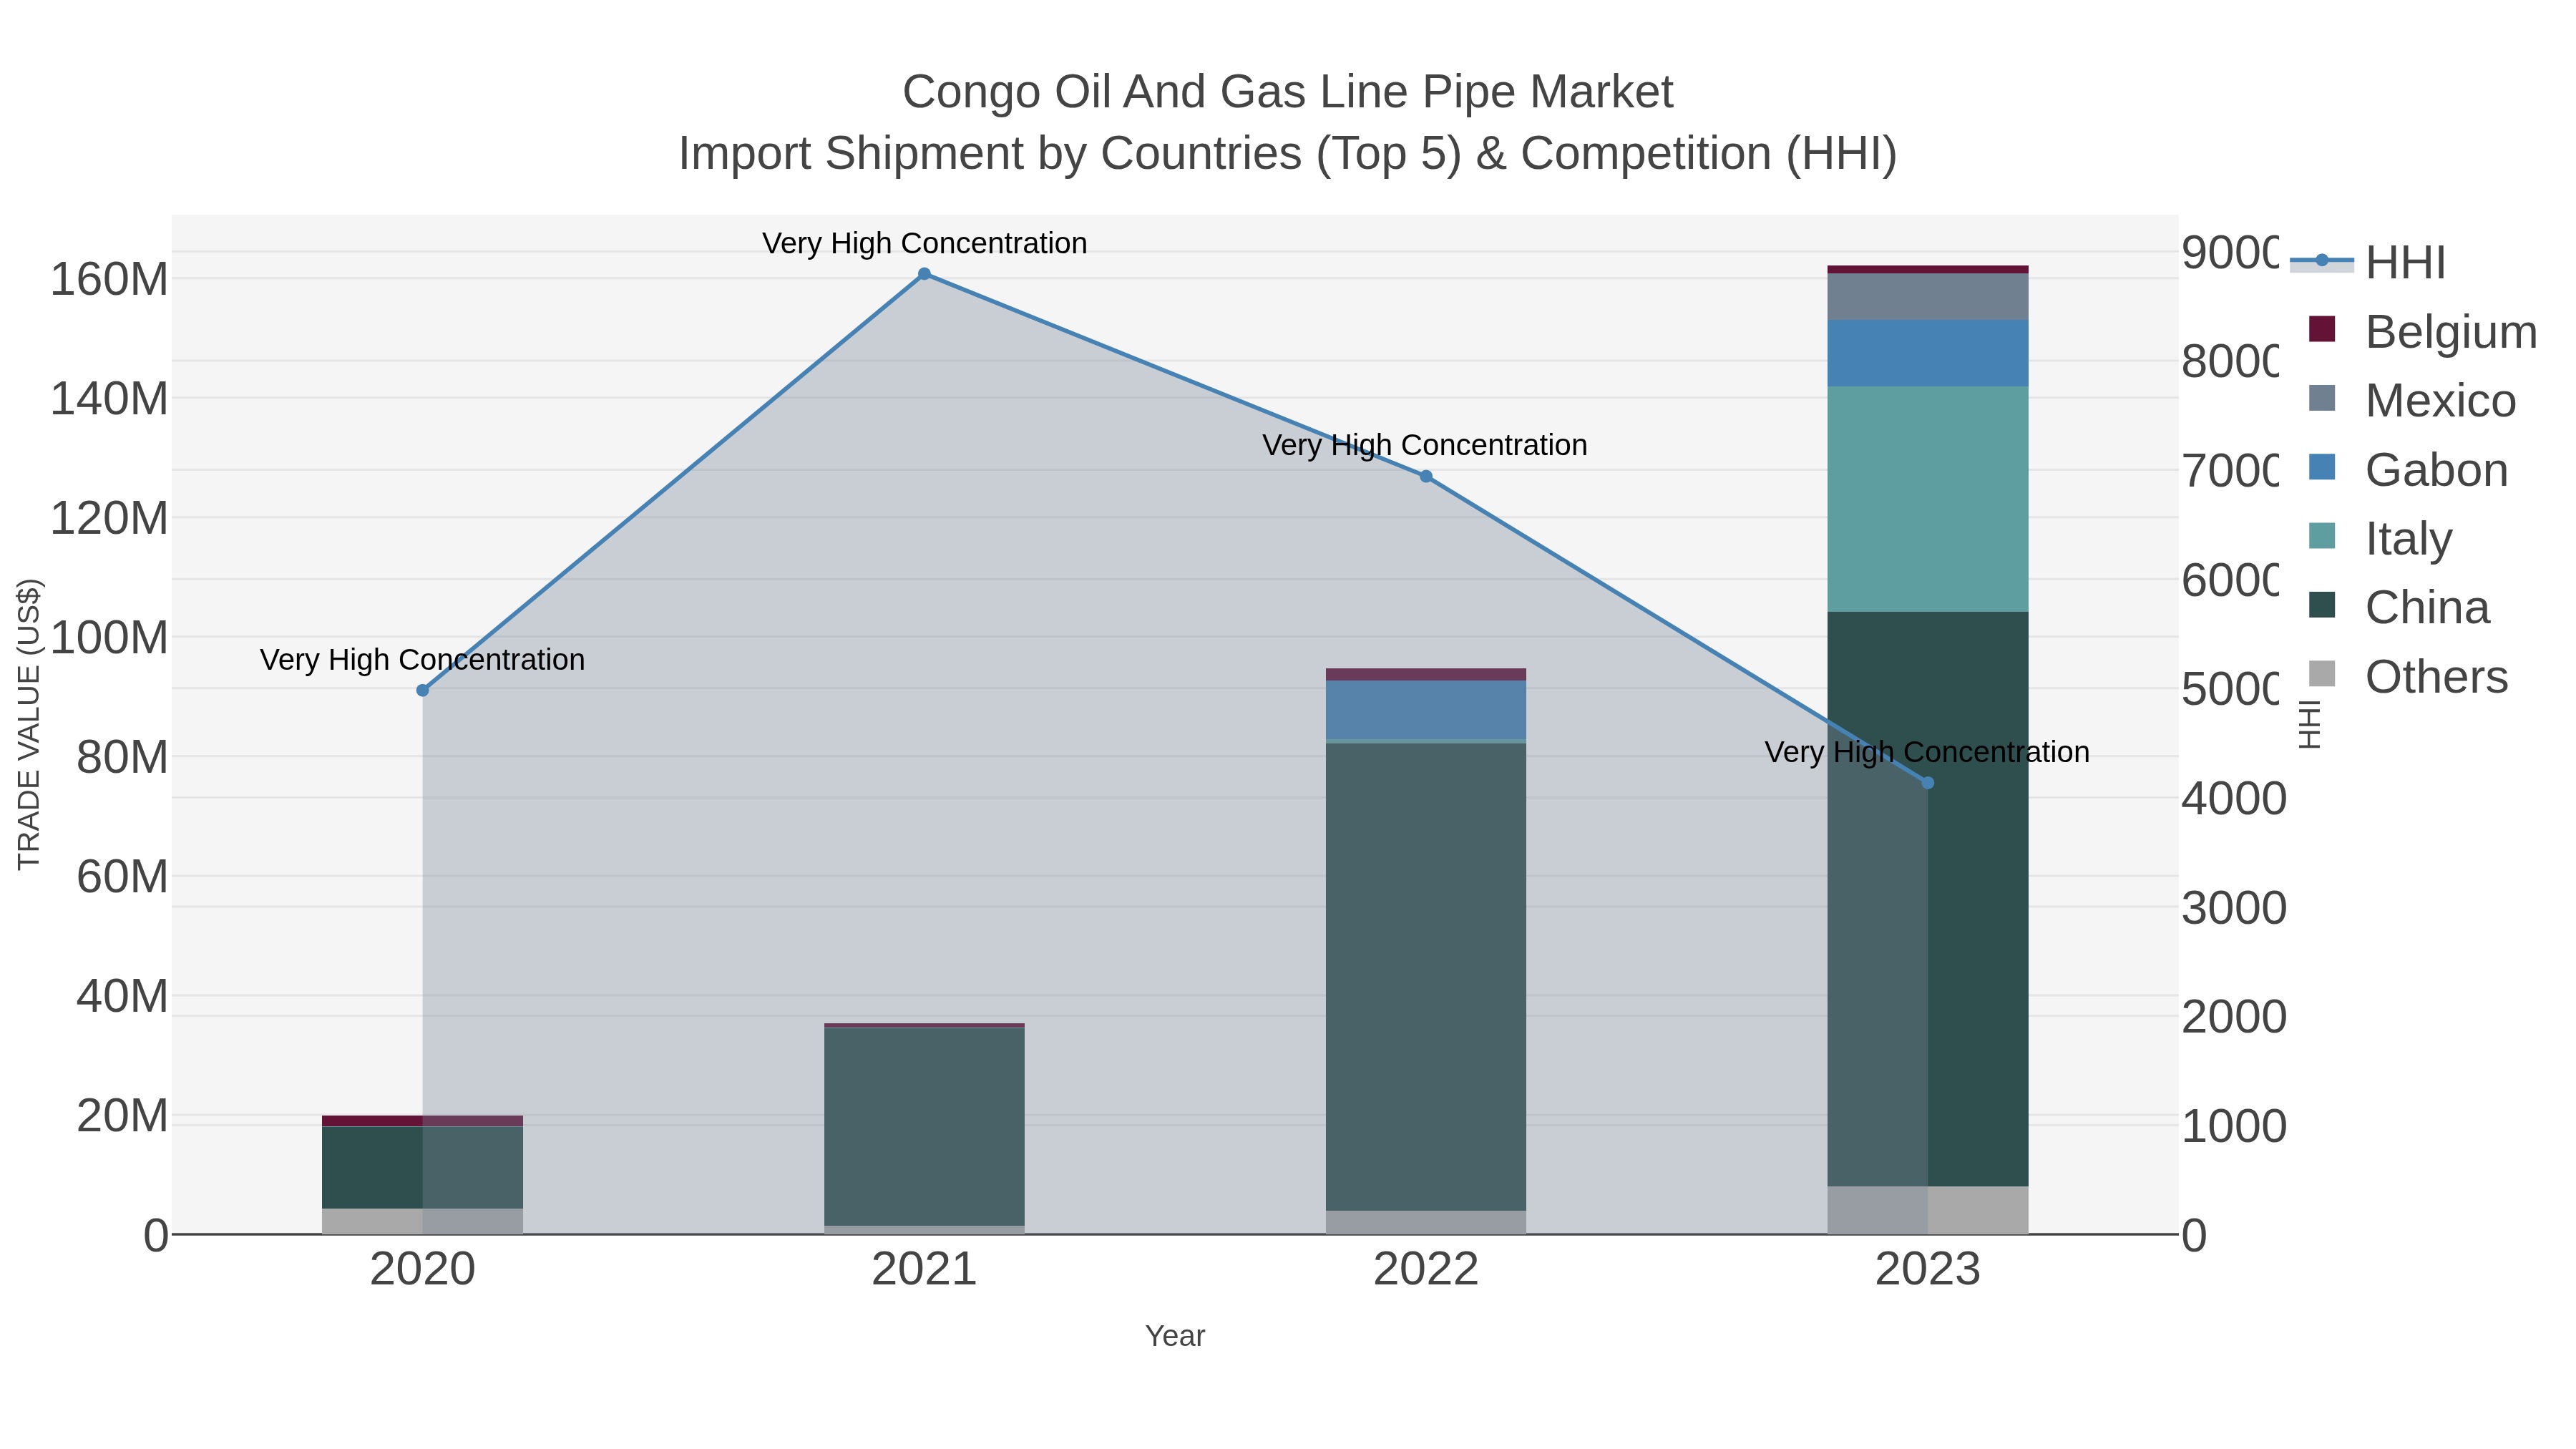Click the Others bar segment for 2023
The width and height of the screenshot is (2576, 1449).
(1928, 1210)
